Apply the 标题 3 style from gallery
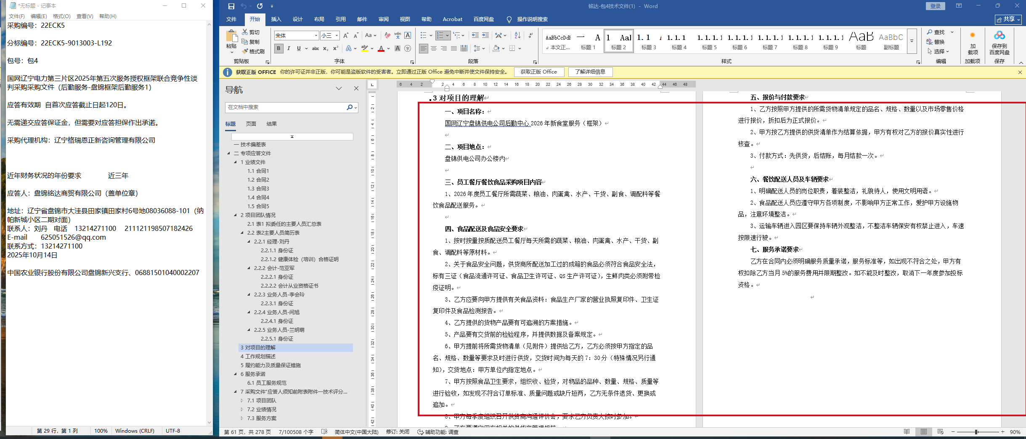The width and height of the screenshot is (1026, 439). 648,41
